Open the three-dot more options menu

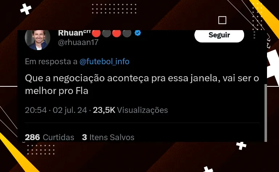(254, 34)
